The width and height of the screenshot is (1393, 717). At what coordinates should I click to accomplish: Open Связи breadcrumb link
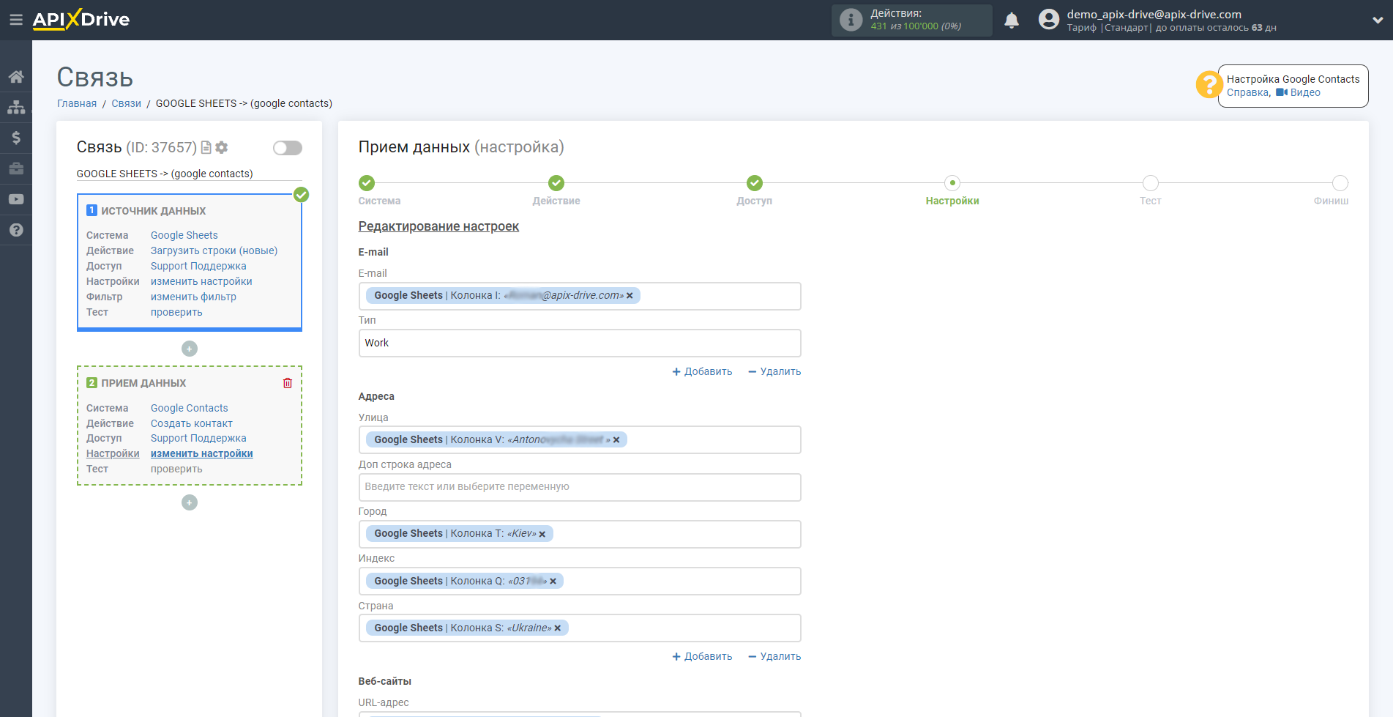click(126, 104)
